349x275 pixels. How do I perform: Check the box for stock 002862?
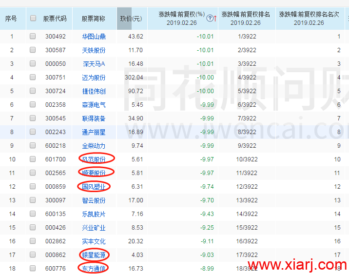pyautogui.click(x=33, y=241)
